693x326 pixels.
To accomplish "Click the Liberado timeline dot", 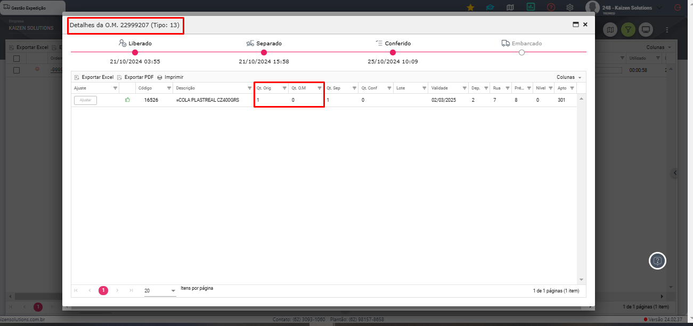I will pos(135,52).
